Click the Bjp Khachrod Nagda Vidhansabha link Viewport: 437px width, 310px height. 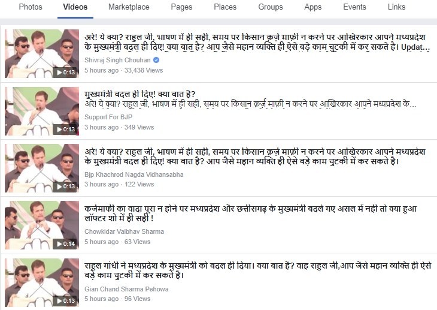click(133, 174)
